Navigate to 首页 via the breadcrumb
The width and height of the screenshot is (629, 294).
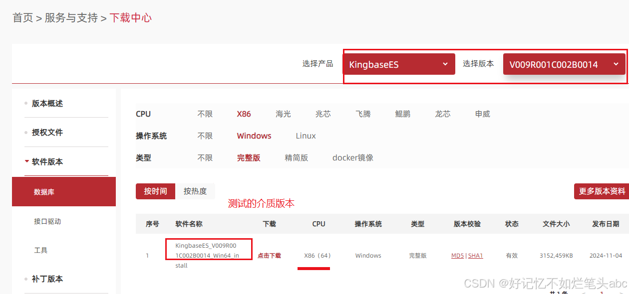(x=22, y=17)
